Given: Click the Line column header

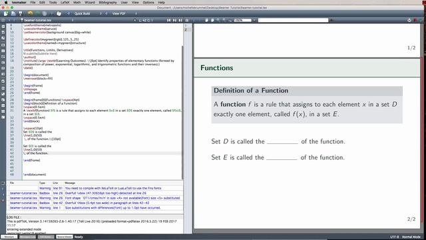Looking at the screenshot, I should point(55,183).
